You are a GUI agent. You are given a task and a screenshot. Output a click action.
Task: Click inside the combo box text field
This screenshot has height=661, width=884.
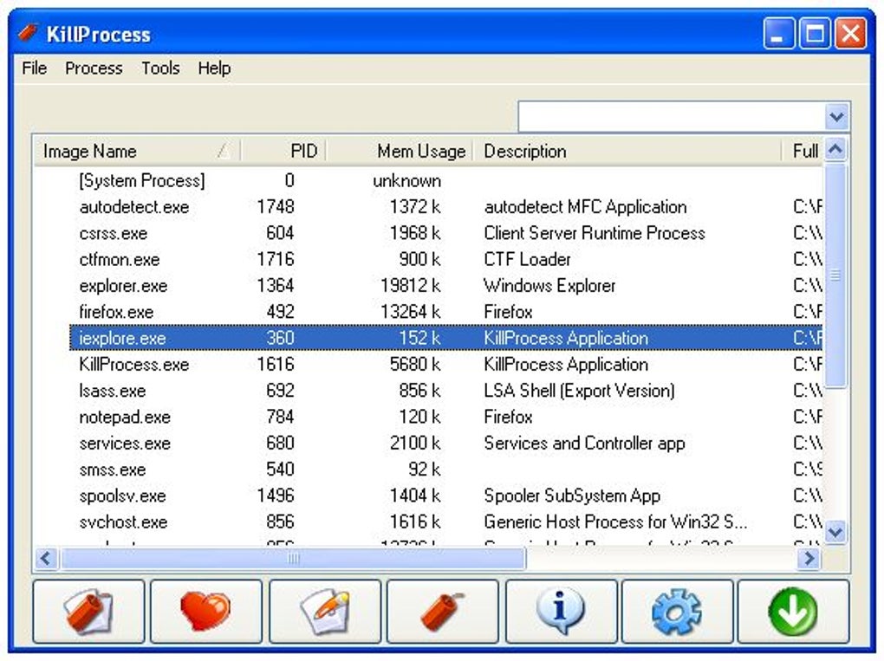click(672, 117)
